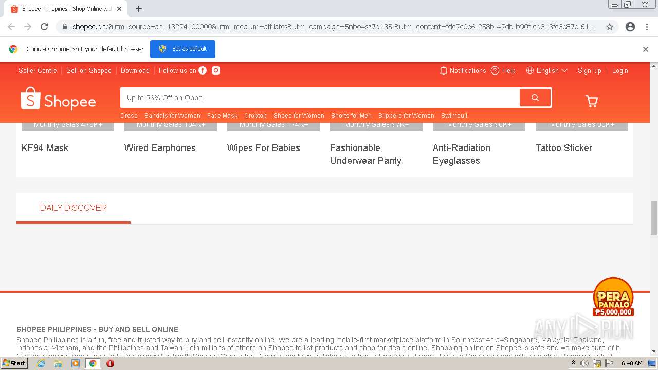Click the Pera Panalo promo badge

click(613, 297)
